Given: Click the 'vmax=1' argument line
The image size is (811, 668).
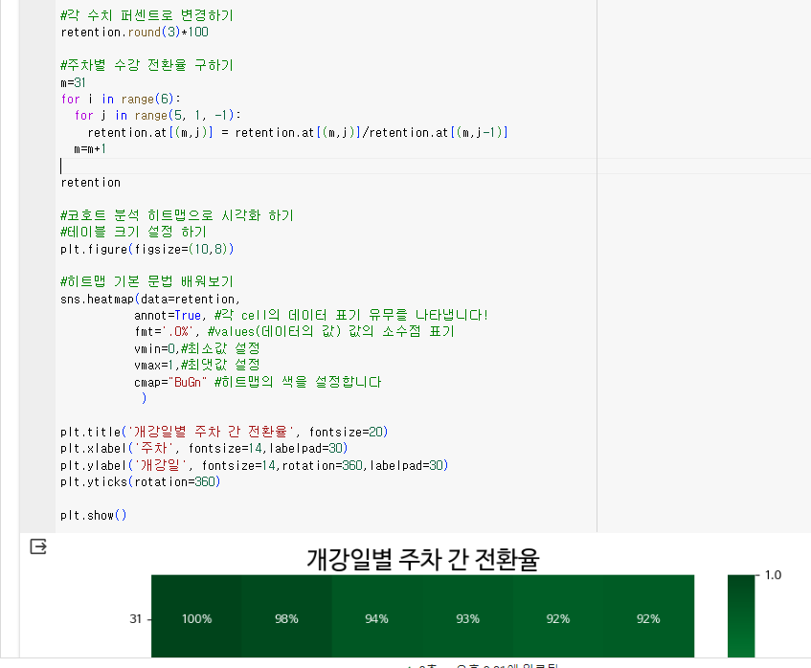Looking at the screenshot, I should (197, 365).
